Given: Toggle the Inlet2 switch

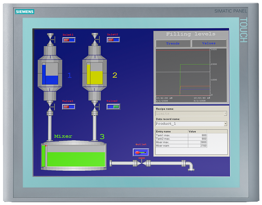Looking at the screenshot, I should point(113,40).
